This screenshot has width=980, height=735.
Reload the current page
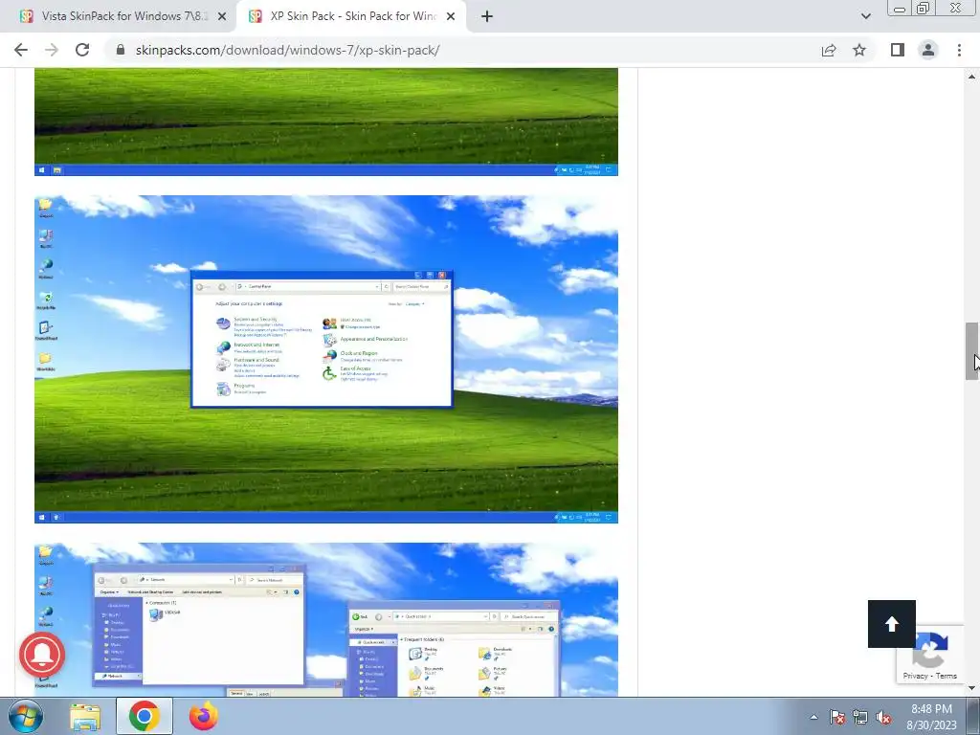click(x=82, y=50)
